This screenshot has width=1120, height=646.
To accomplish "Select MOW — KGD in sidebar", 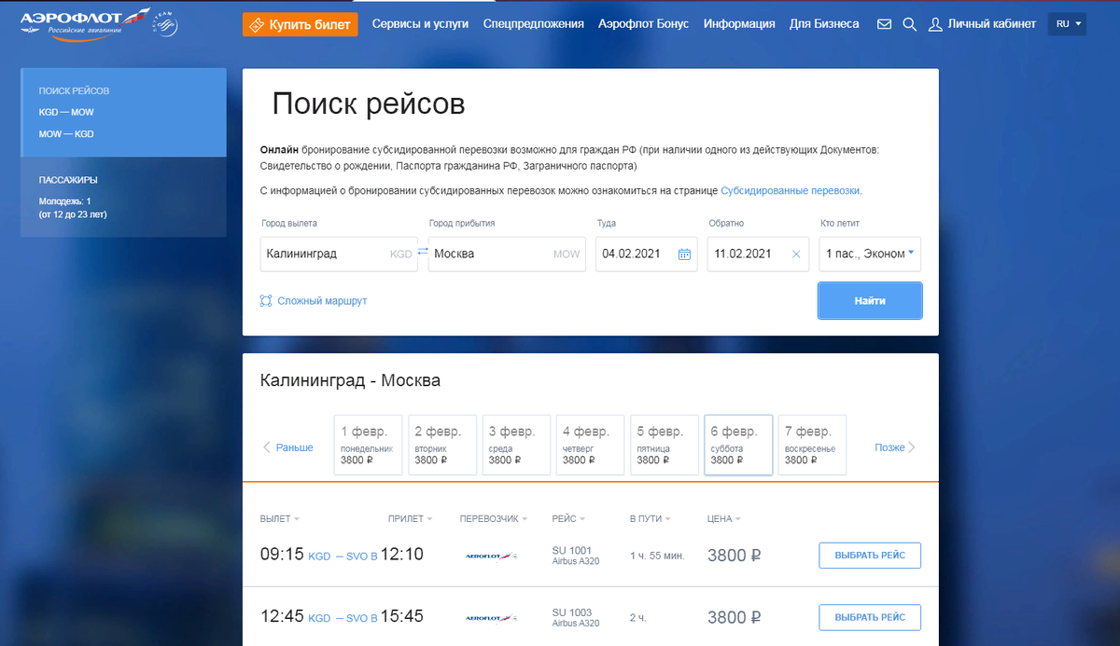I will point(66,133).
